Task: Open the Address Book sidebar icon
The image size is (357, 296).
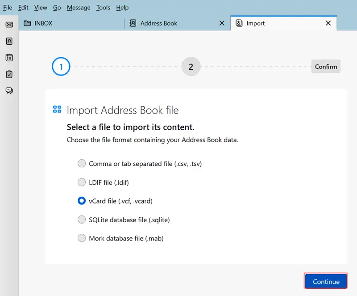Action: [9, 41]
